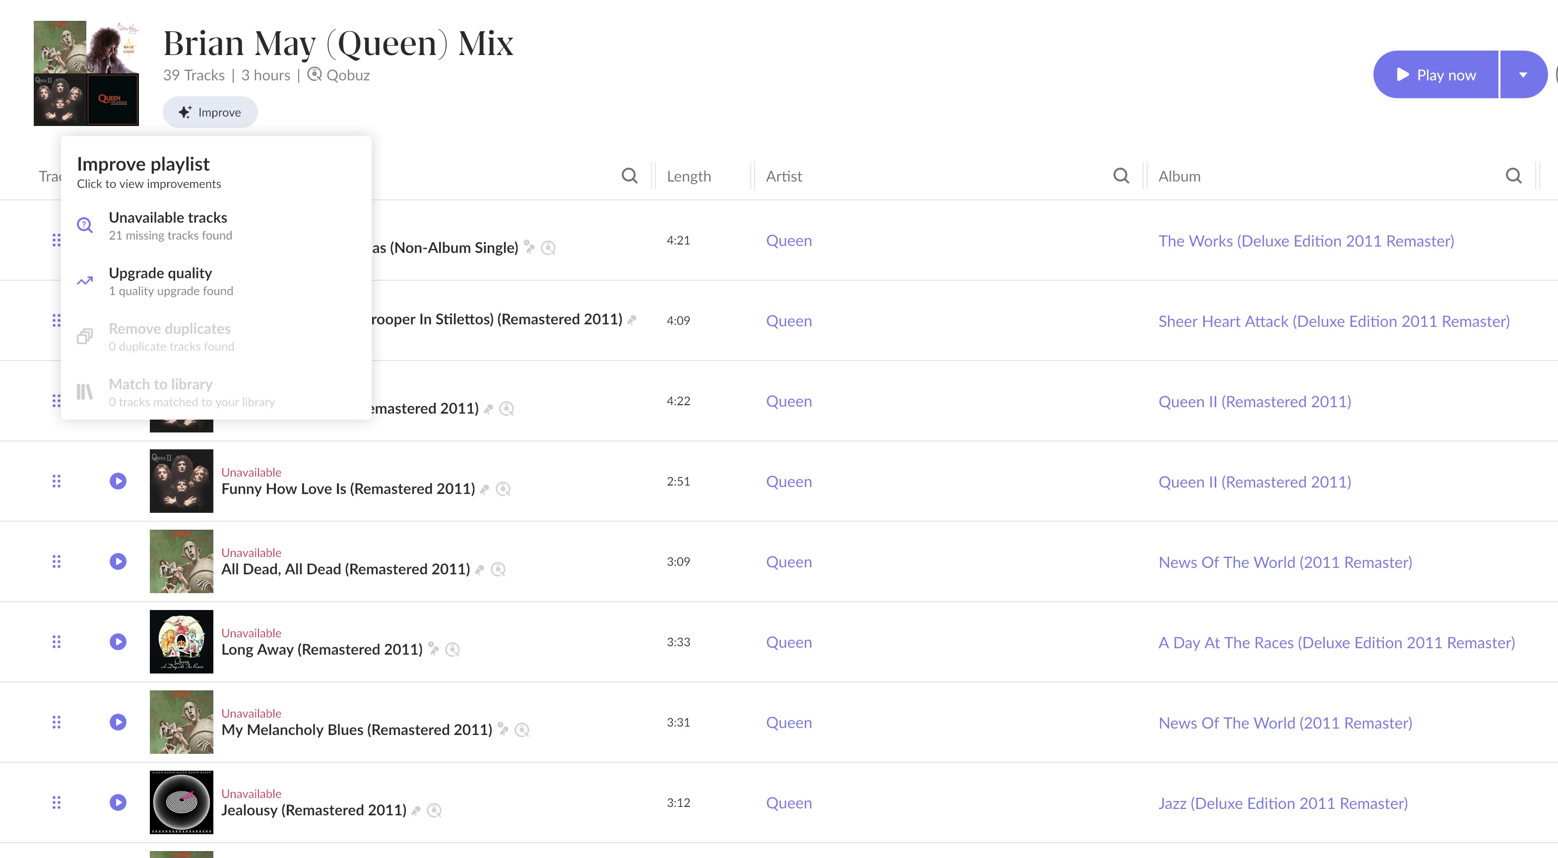Click the Artist column header
The width and height of the screenshot is (1558, 858).
[x=784, y=177]
